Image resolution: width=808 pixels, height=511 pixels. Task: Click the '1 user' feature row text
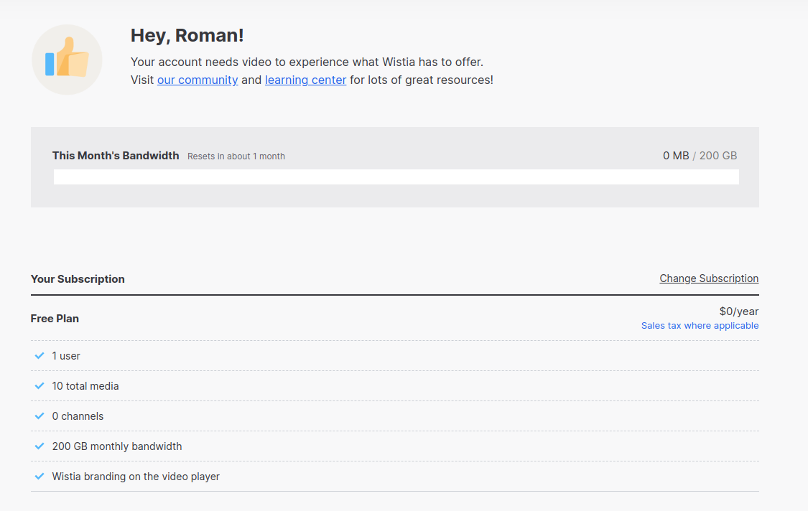pyautogui.click(x=66, y=356)
